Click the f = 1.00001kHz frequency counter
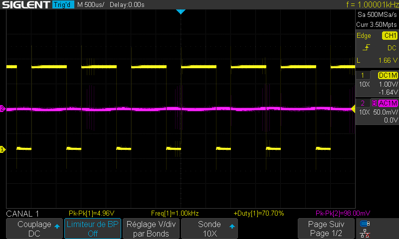 click(x=372, y=4)
